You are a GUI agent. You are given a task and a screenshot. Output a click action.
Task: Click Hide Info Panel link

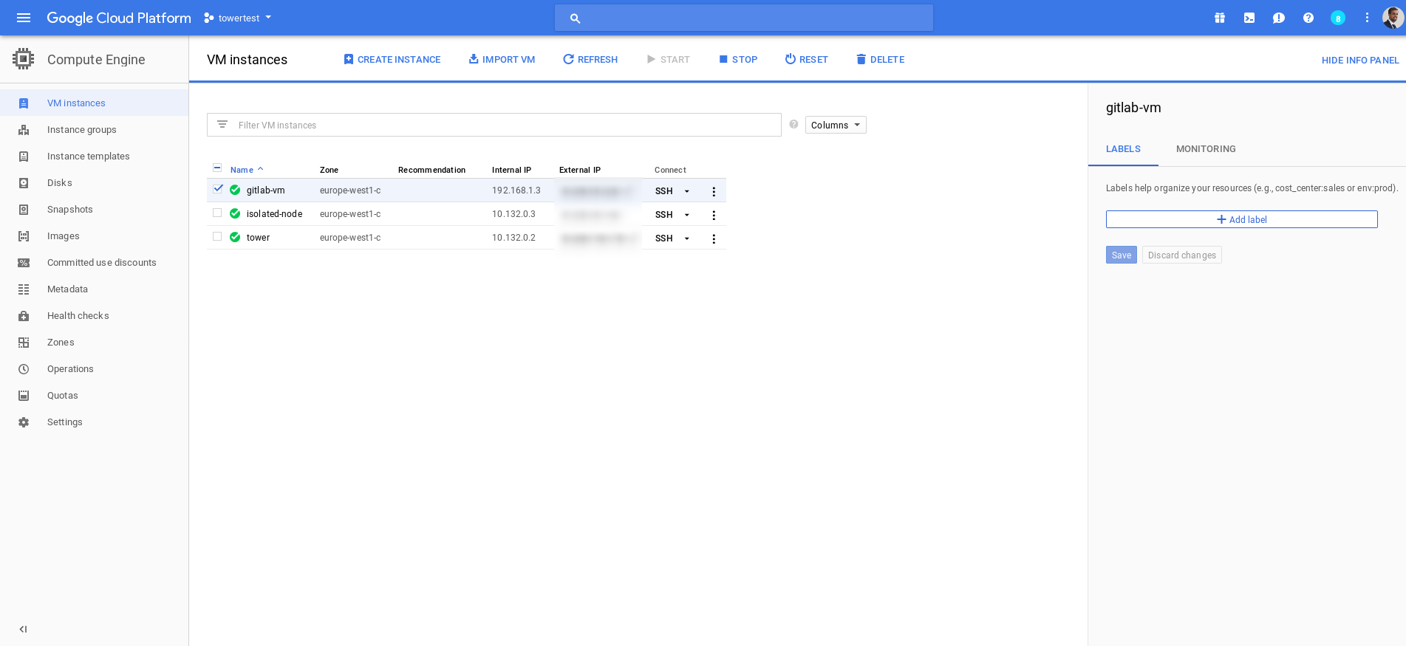point(1359,60)
